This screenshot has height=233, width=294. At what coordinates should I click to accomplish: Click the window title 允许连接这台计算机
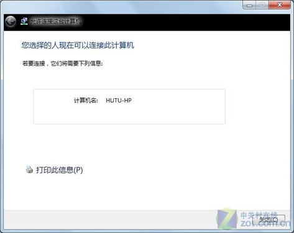click(x=55, y=21)
